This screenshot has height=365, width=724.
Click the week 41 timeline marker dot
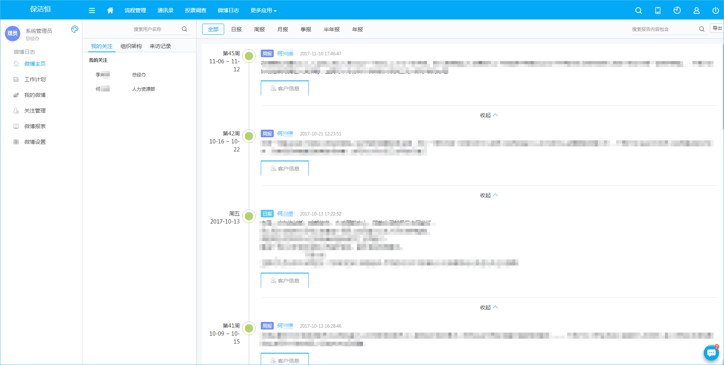tap(249, 328)
